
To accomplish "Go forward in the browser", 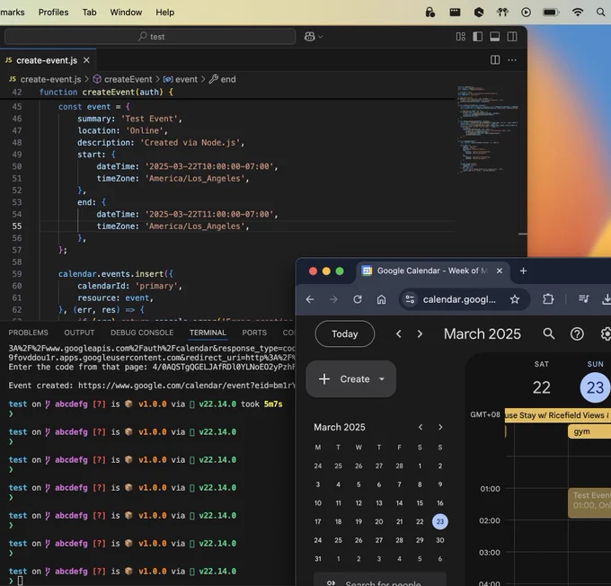I will coord(333,299).
